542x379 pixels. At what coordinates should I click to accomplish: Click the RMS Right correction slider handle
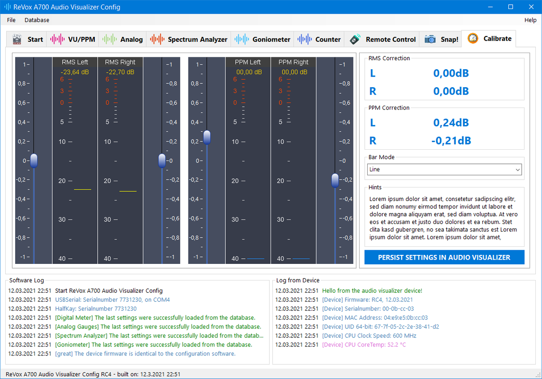point(162,161)
